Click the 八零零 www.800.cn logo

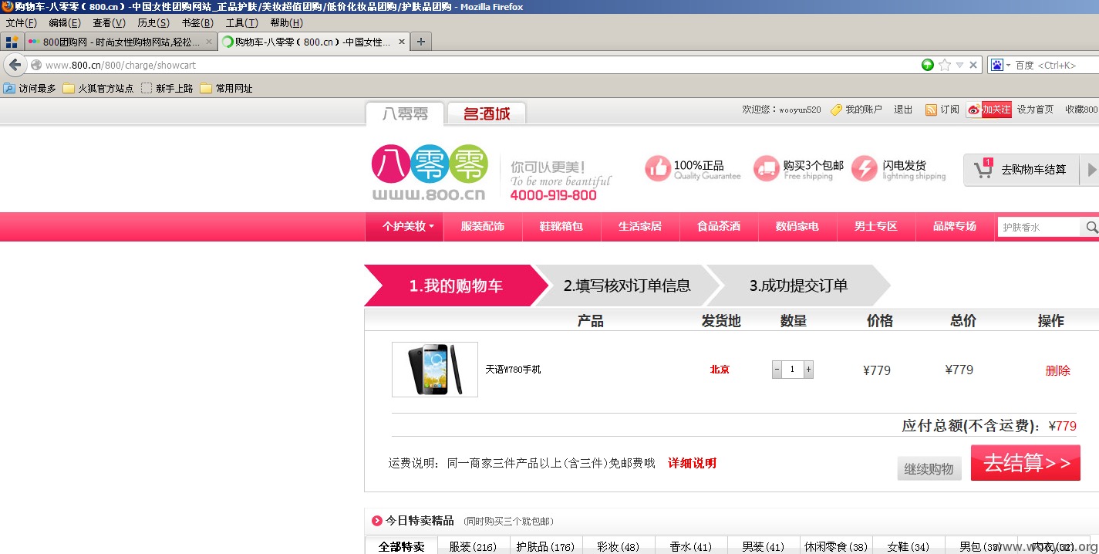430,173
